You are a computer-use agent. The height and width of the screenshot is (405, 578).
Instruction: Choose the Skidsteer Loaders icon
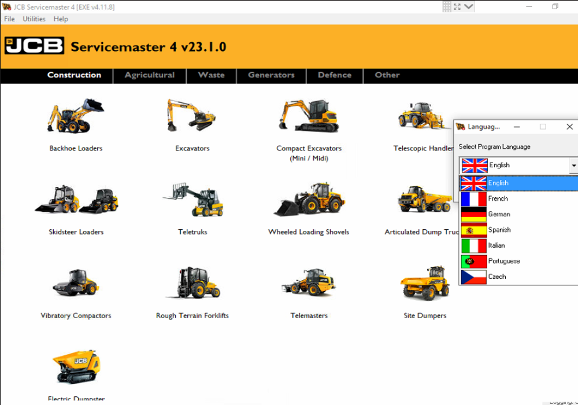tap(76, 200)
